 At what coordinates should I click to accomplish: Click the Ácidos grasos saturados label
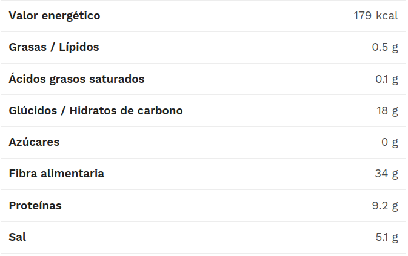coord(76,79)
